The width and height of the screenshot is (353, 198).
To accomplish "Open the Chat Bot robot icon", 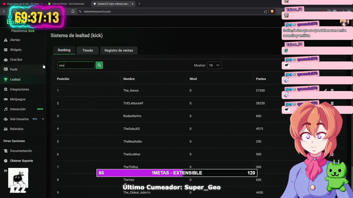I will click(x=6, y=60).
